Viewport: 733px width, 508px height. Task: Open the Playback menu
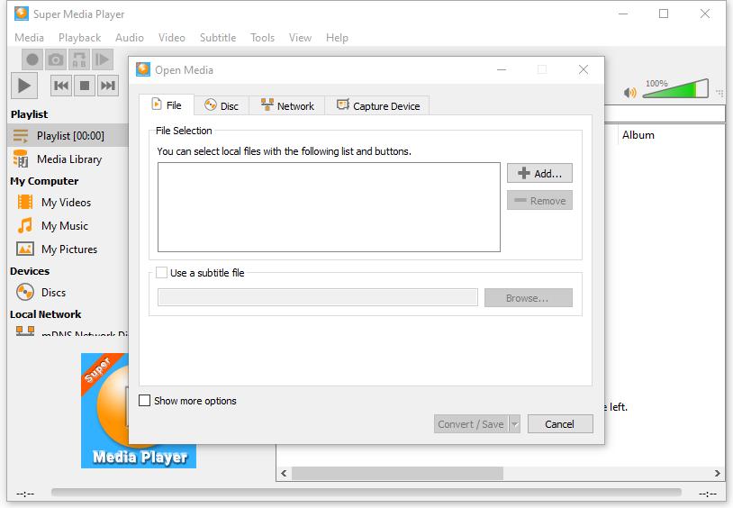coord(79,38)
